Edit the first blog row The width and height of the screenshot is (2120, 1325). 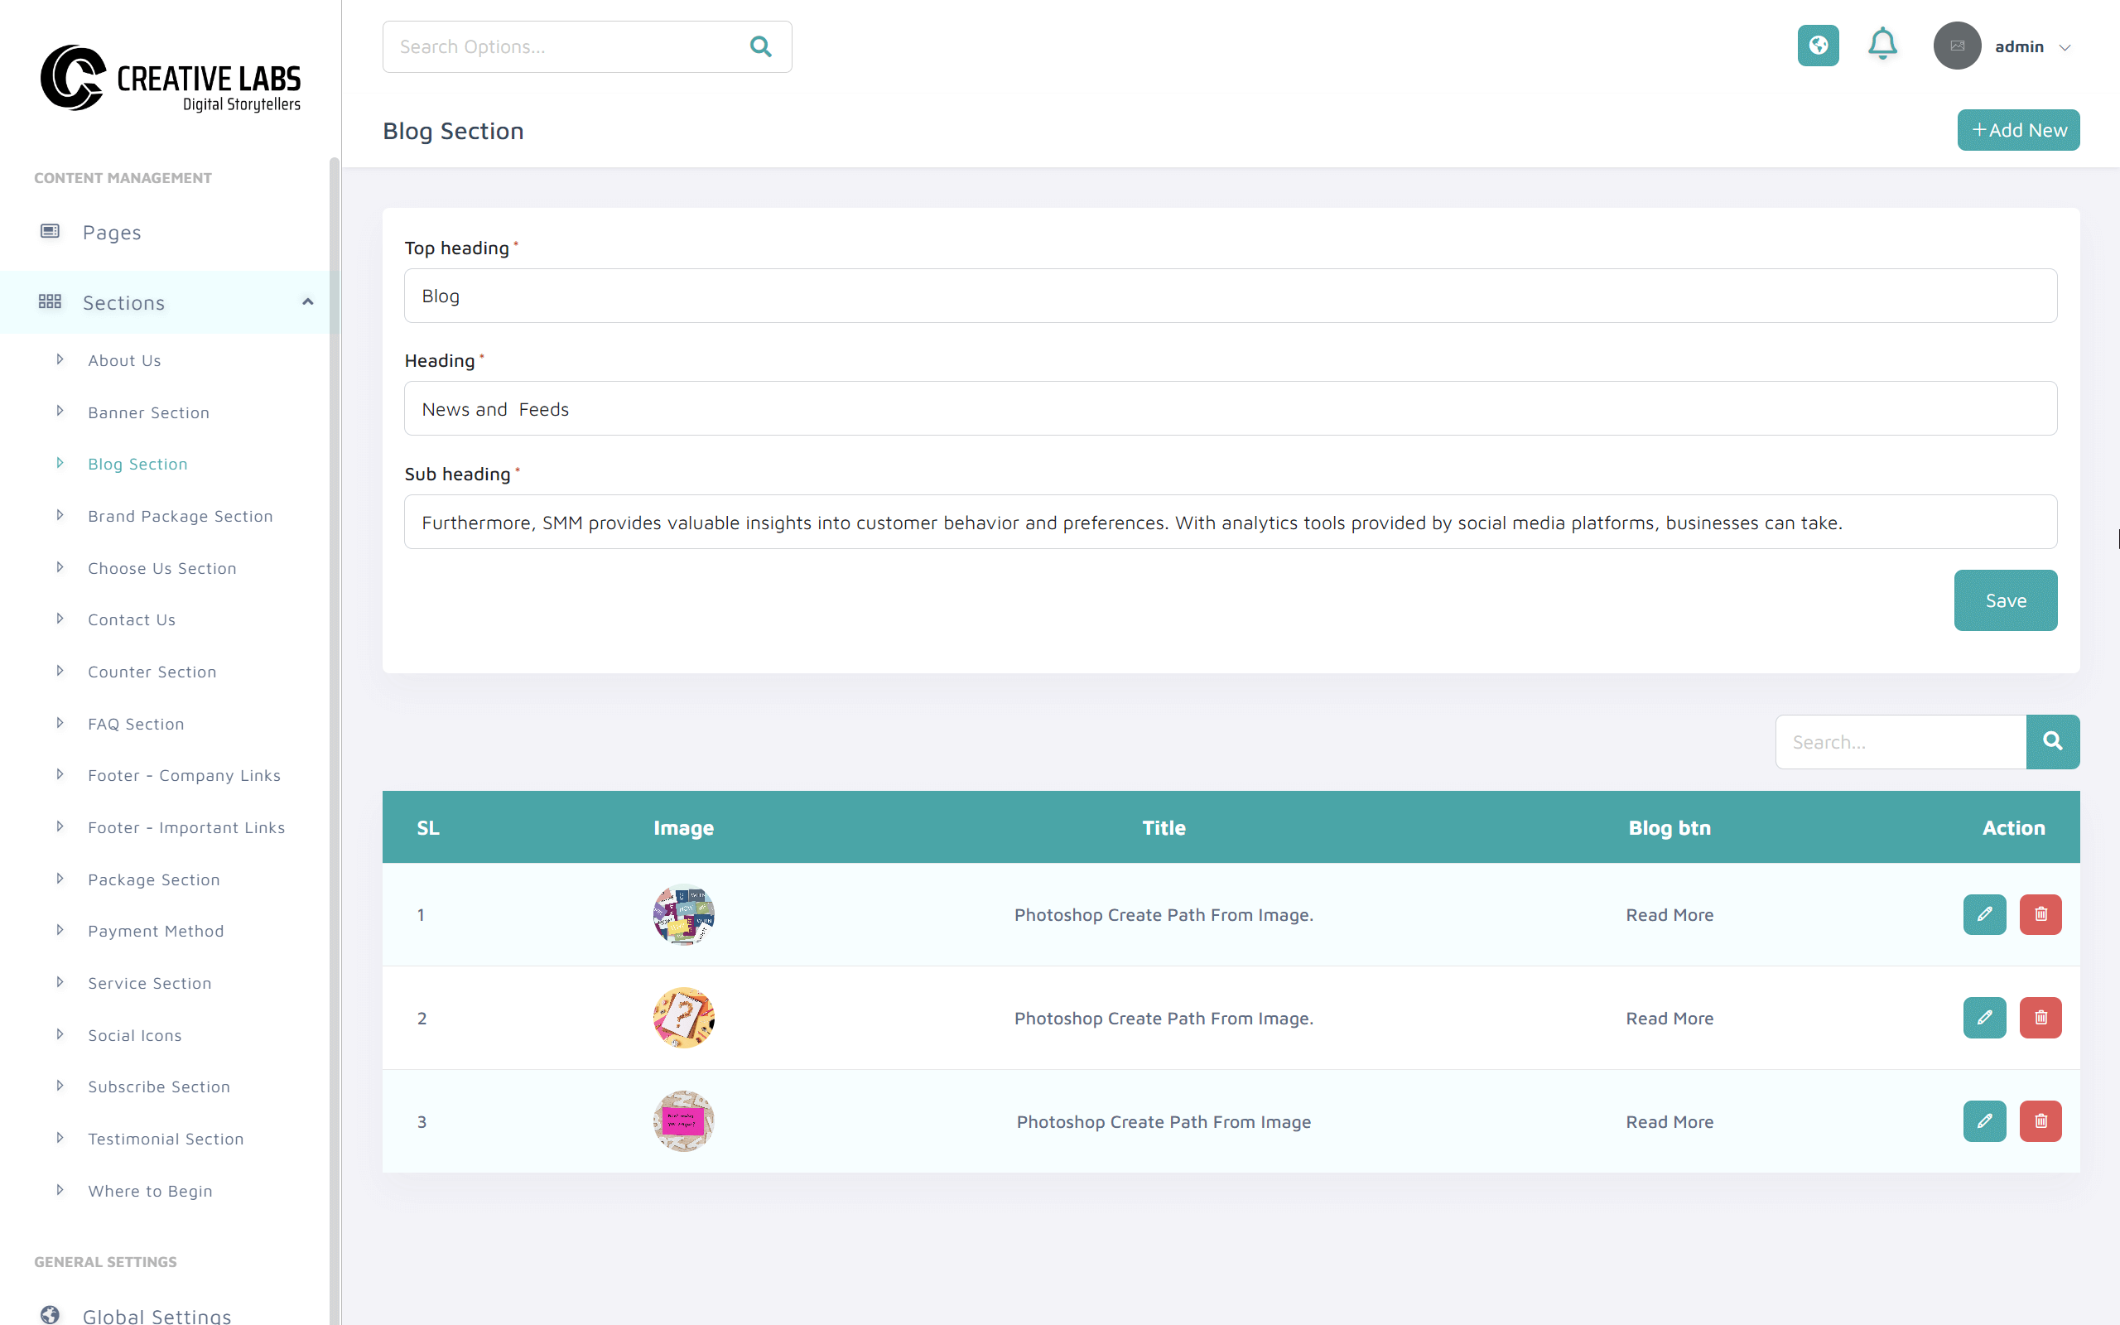point(1983,914)
